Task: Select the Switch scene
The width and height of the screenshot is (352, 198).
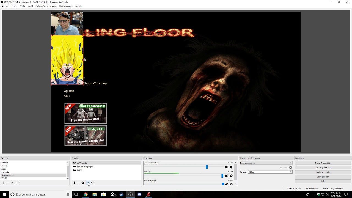Action: (34, 163)
